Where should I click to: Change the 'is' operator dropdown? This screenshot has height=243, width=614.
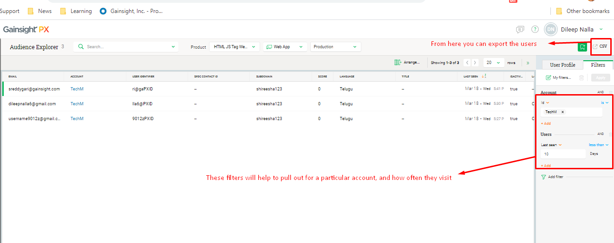(x=604, y=102)
